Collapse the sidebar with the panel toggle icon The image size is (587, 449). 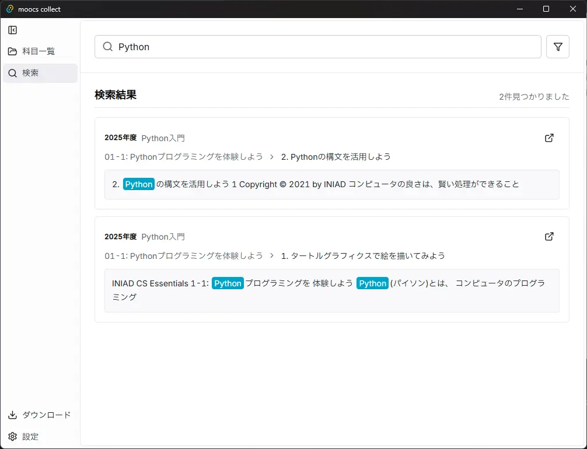(12, 30)
